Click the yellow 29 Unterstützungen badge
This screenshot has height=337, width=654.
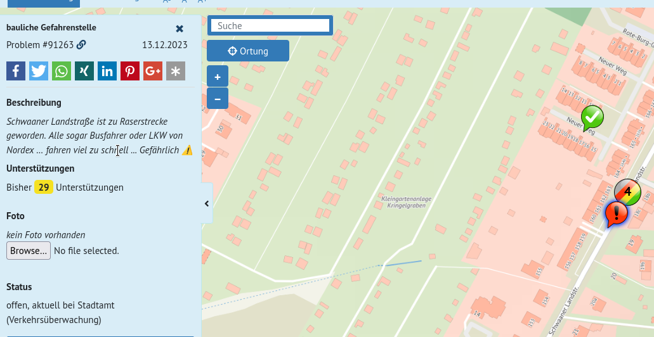(44, 188)
